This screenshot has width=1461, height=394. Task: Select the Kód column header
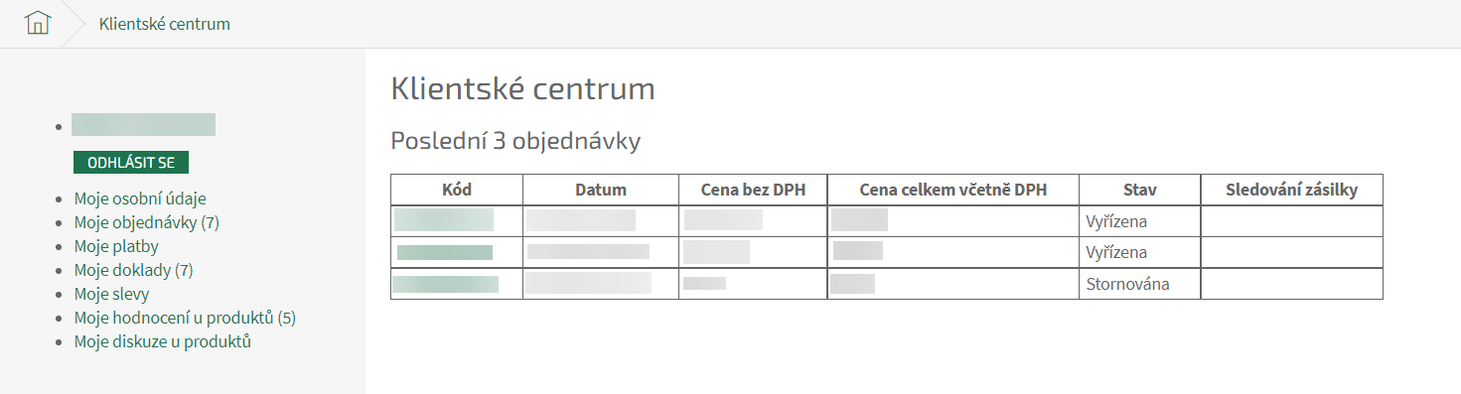click(x=457, y=190)
